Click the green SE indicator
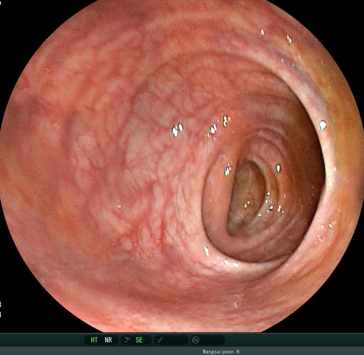 tap(139, 340)
